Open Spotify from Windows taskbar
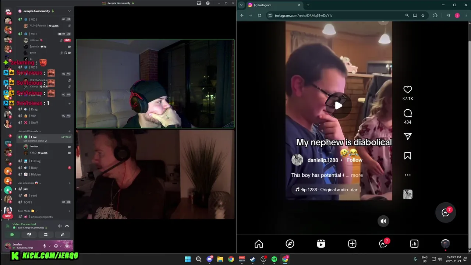Image resolution: width=471 pixels, height=265 pixels. pos(274,259)
